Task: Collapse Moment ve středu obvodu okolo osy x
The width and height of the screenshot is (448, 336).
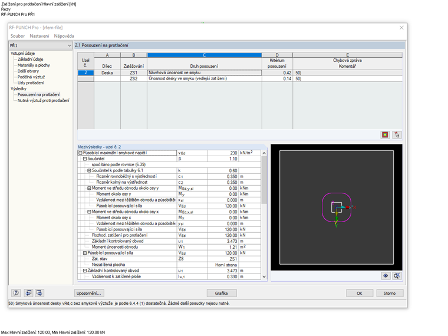Action: pos(89,212)
